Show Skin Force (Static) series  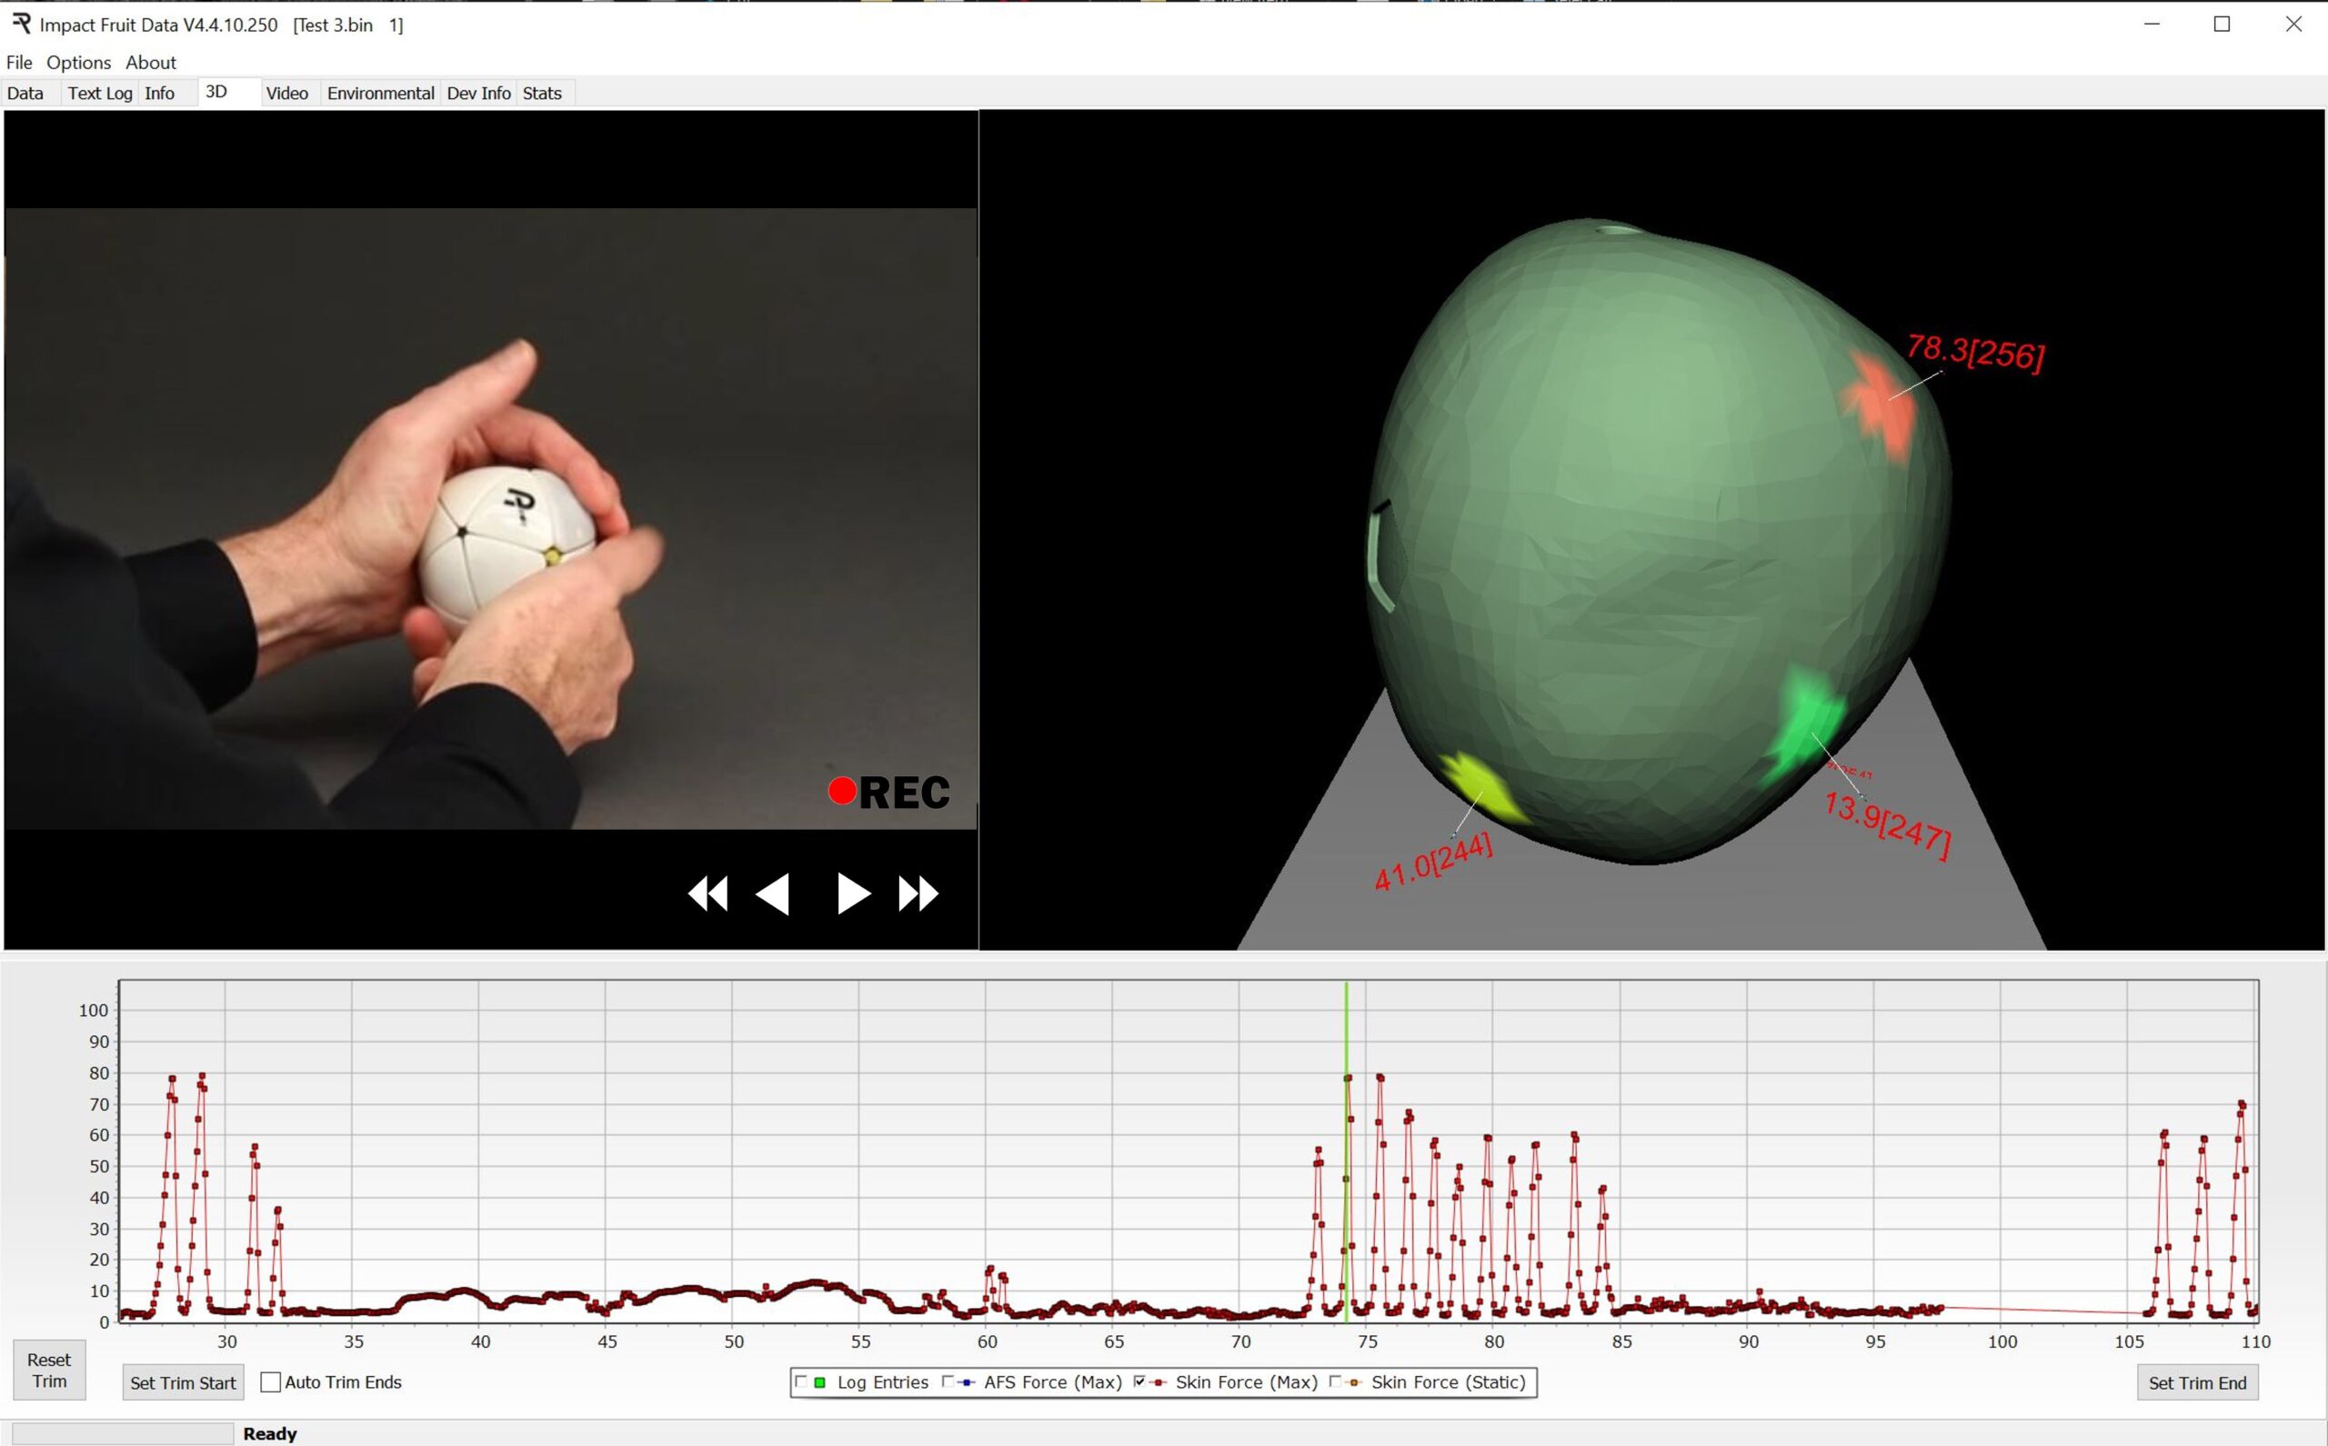(x=1335, y=1381)
